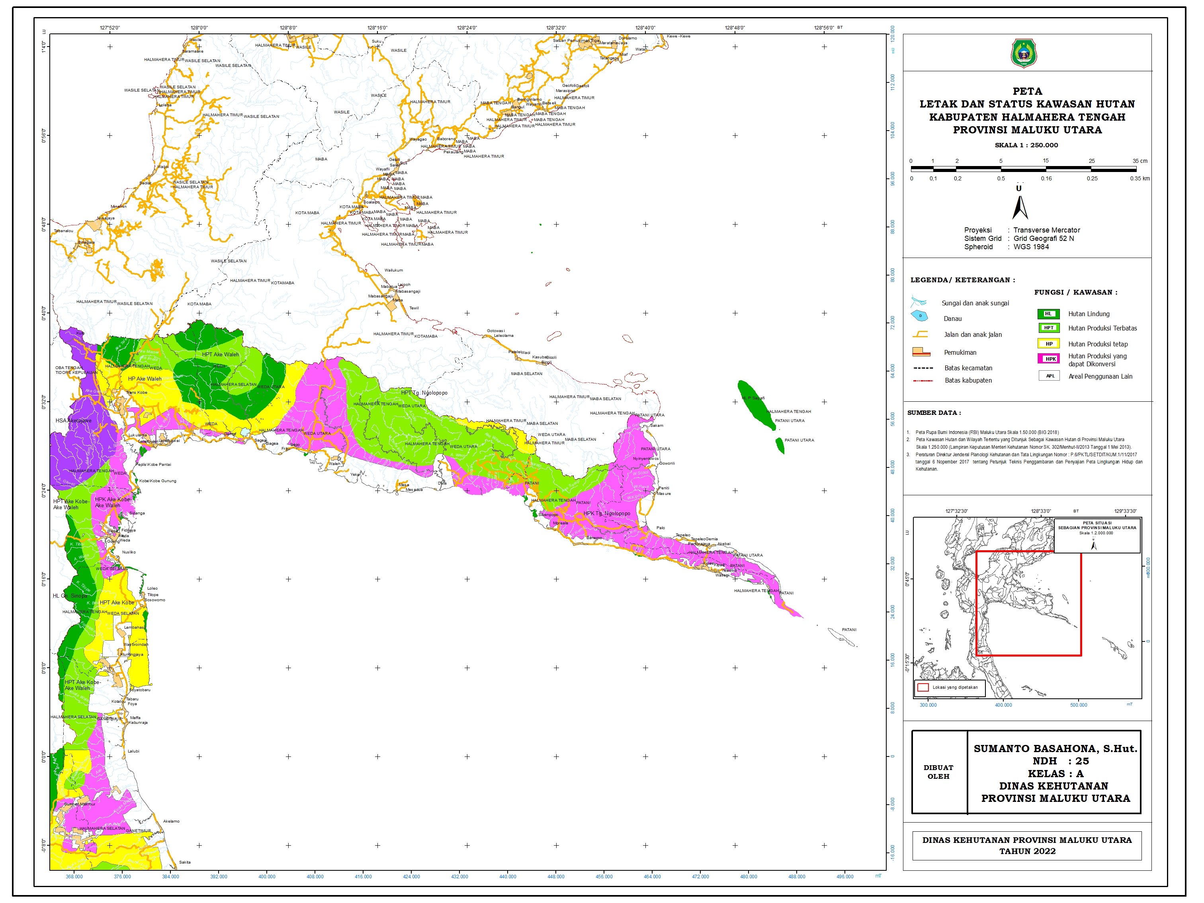1204x903 pixels.
Task: Click the 'HL Gn. Sinopa' map label
Action: point(70,596)
